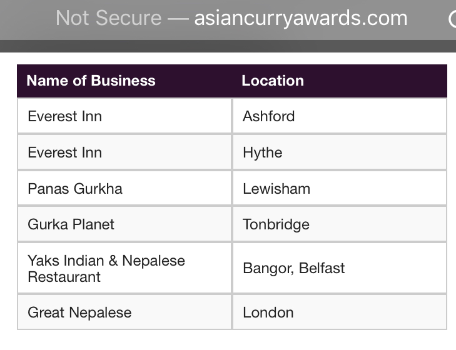Select Panas Gurkha business name
Viewport: 456px width, 350px height.
point(75,189)
